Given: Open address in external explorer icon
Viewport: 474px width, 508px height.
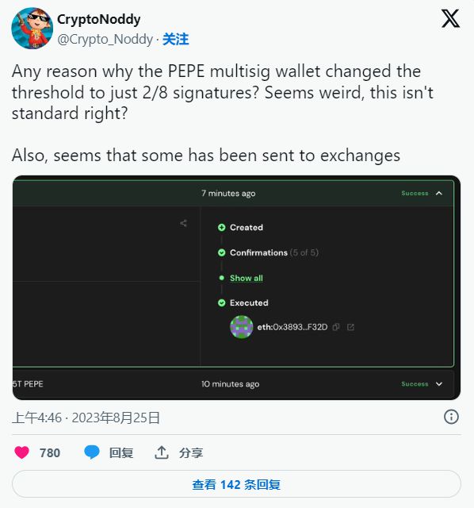Looking at the screenshot, I should (x=350, y=327).
